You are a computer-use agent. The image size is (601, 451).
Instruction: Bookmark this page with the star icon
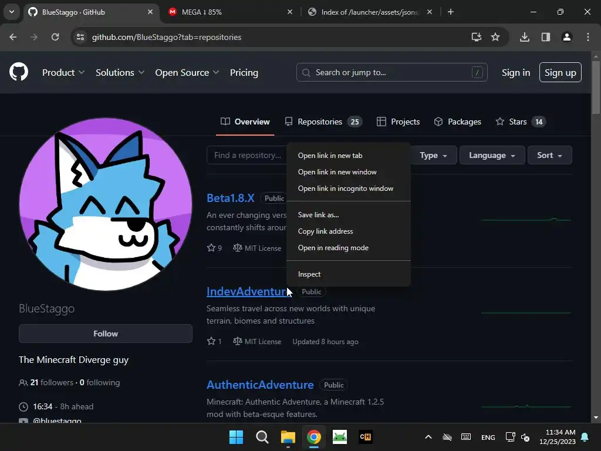(x=495, y=37)
